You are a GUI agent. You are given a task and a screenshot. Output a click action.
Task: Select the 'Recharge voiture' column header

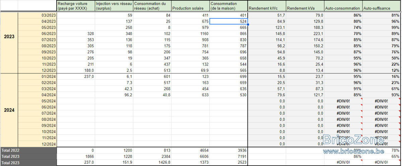76,6
